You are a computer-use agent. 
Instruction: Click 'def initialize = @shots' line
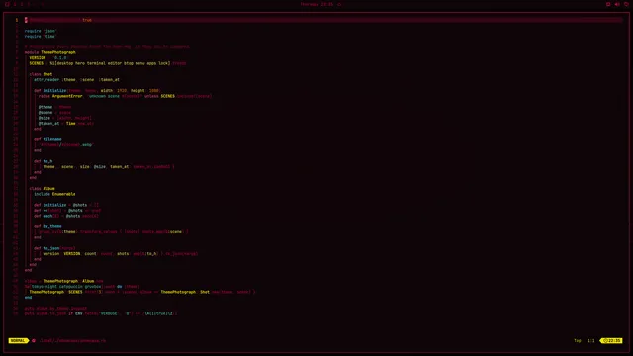click(x=66, y=205)
